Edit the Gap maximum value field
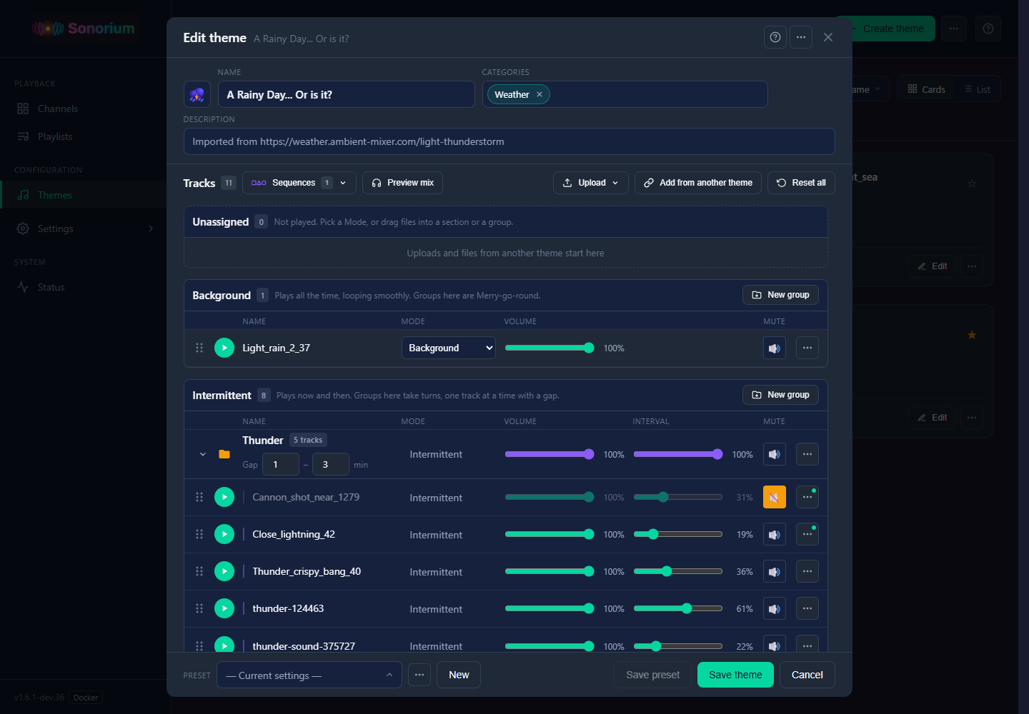This screenshot has height=714, width=1029. pos(331,464)
